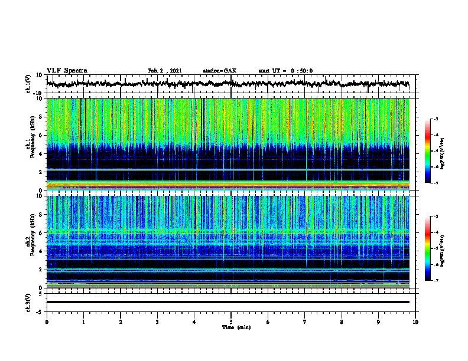The height and width of the screenshot is (361, 468).
Task: Click time axis tick label '3'
Action: (157, 322)
